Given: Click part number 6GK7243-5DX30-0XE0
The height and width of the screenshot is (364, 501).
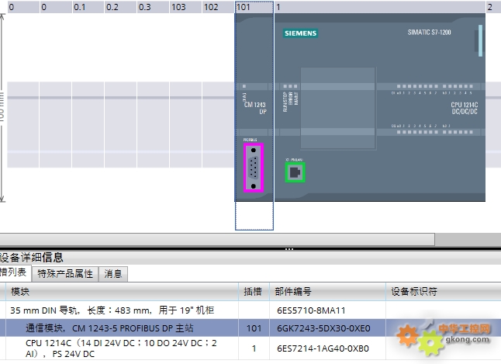Looking at the screenshot, I should (x=323, y=328).
